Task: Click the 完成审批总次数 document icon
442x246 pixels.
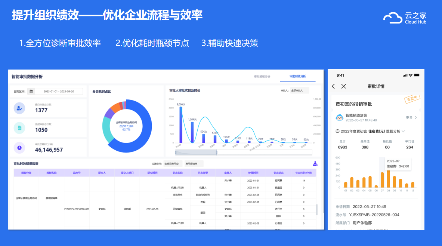Action: [19, 128]
